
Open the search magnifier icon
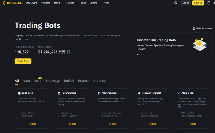[x=176, y=3]
